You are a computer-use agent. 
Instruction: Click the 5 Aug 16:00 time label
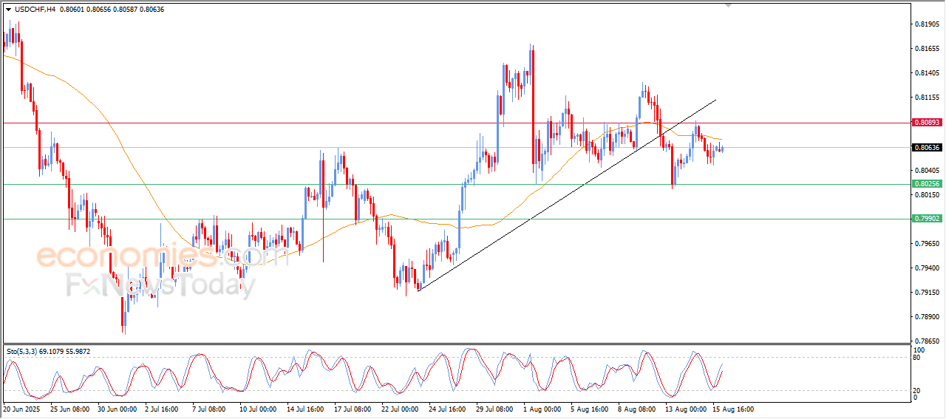[589, 409]
